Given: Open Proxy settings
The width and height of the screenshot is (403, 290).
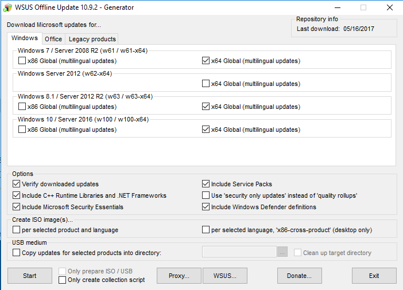Looking at the screenshot, I should click(179, 276).
